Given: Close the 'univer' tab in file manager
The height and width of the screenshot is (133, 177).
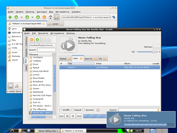Looking at the screenshot, I should pyautogui.click(x=61, y=24).
